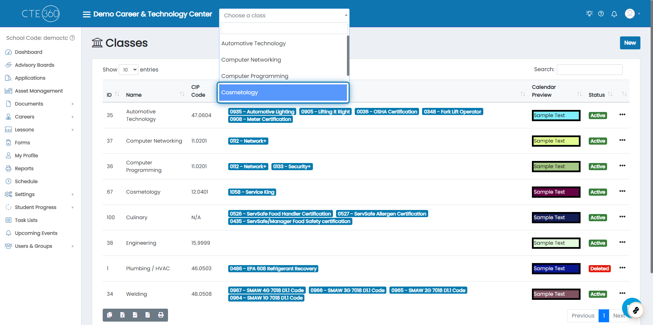Click 0486 - EPA 608 Refrigerant Recovery tag
653x325 pixels.
(x=273, y=269)
